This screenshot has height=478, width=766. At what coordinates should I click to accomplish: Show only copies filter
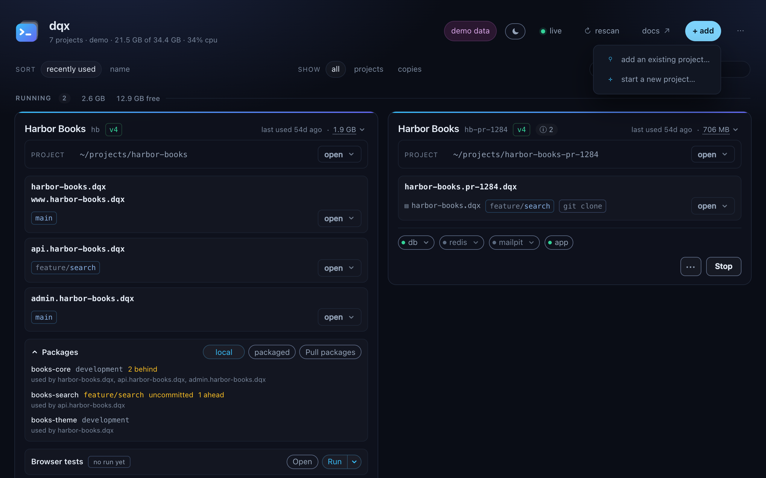pyautogui.click(x=410, y=69)
